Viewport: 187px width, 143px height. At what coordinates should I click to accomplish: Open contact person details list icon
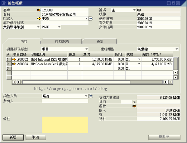pyautogui.click(x=91, y=19)
